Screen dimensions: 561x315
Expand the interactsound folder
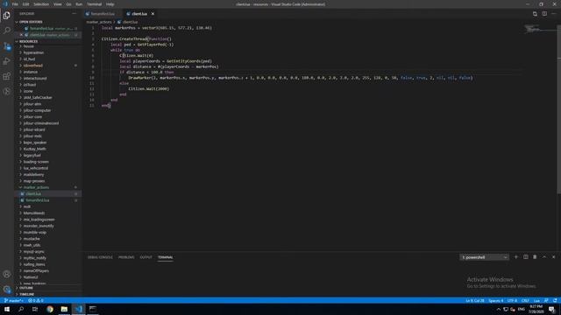coord(35,78)
